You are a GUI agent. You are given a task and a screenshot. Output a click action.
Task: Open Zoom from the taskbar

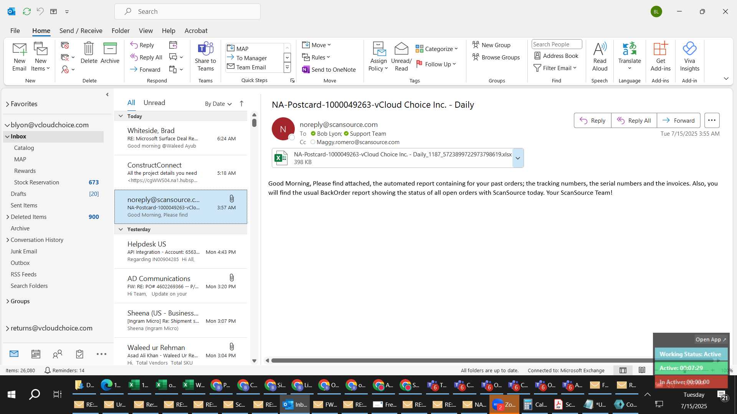pos(504,404)
